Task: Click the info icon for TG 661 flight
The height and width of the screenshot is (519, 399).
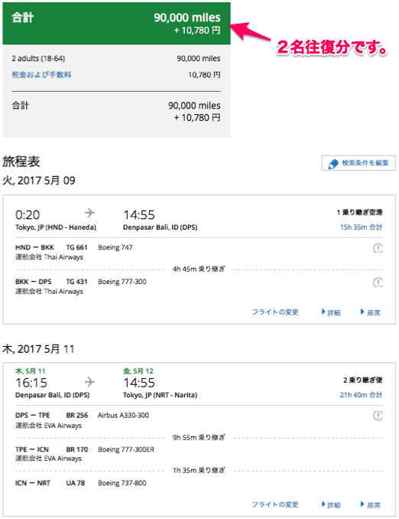Action: 378,248
